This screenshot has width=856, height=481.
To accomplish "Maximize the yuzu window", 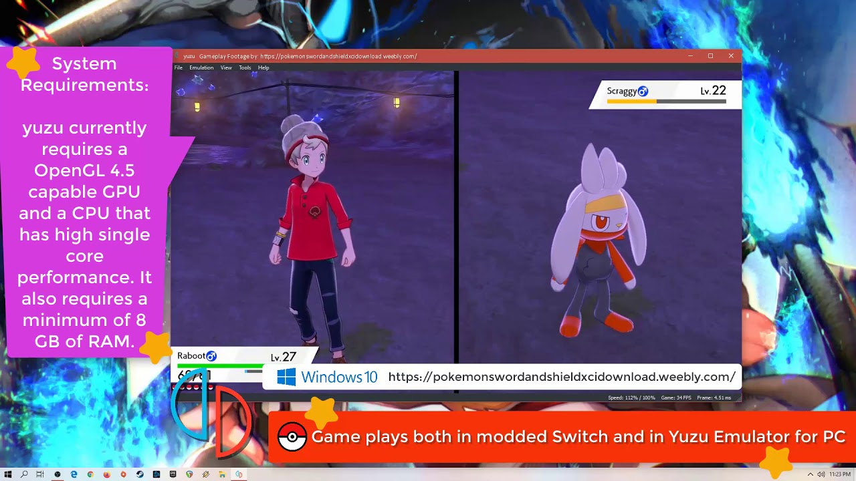I will [710, 56].
